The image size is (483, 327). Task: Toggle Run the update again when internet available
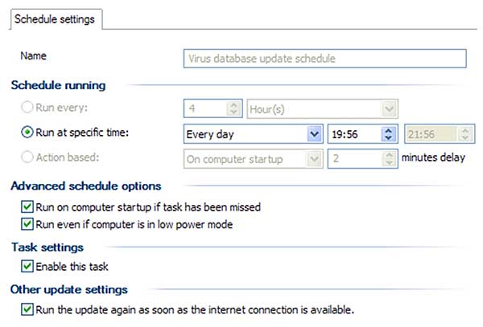click(x=27, y=309)
